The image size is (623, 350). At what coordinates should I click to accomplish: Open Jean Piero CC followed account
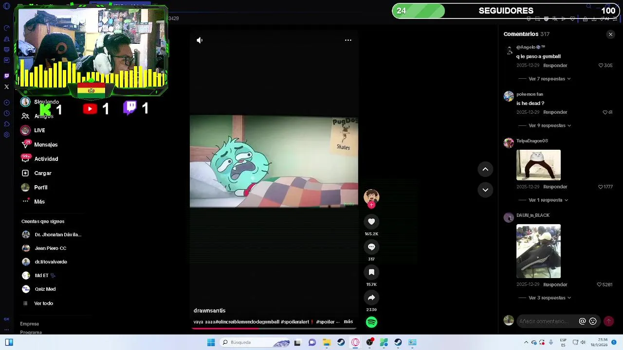pos(51,248)
